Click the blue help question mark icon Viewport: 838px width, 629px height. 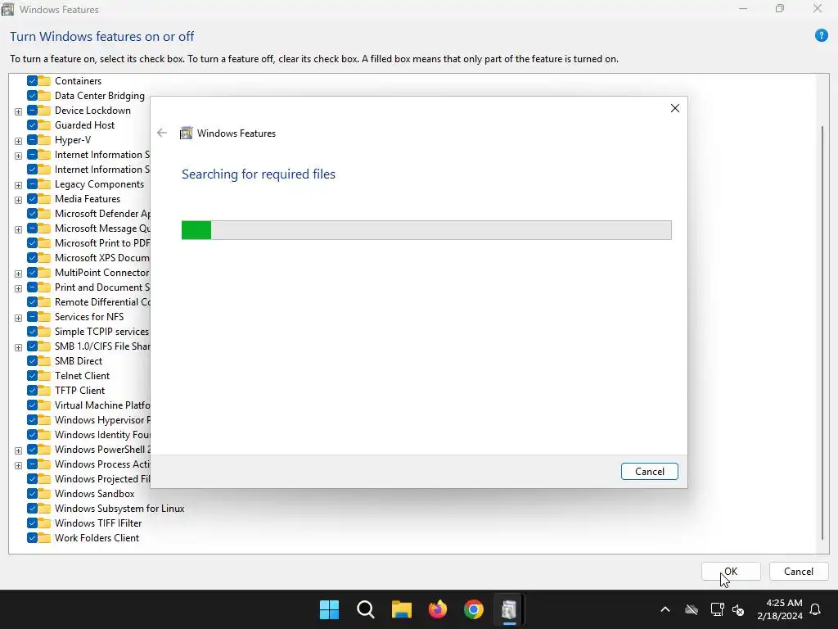(821, 36)
